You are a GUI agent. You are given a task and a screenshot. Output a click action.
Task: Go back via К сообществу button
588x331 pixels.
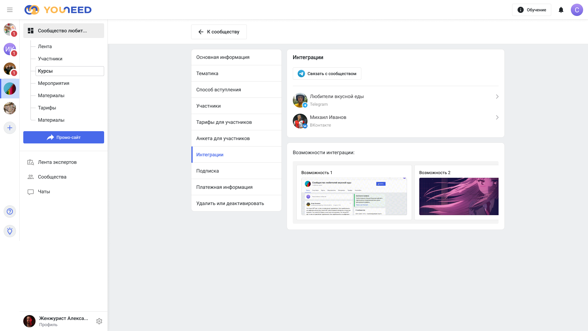(x=219, y=32)
